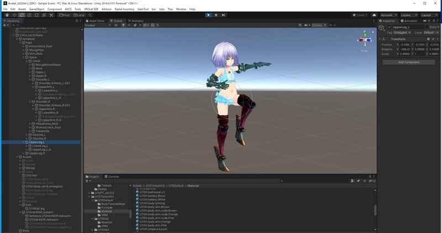
Task: Open Transform component help icon
Action: [x=428, y=39]
